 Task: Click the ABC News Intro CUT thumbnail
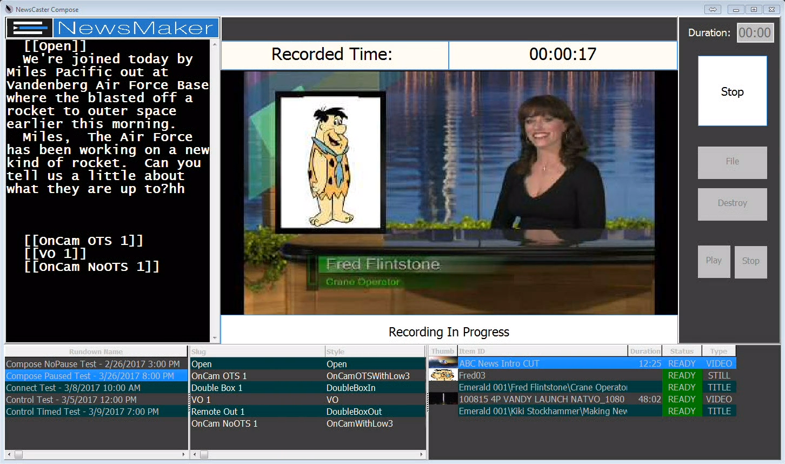tap(443, 363)
